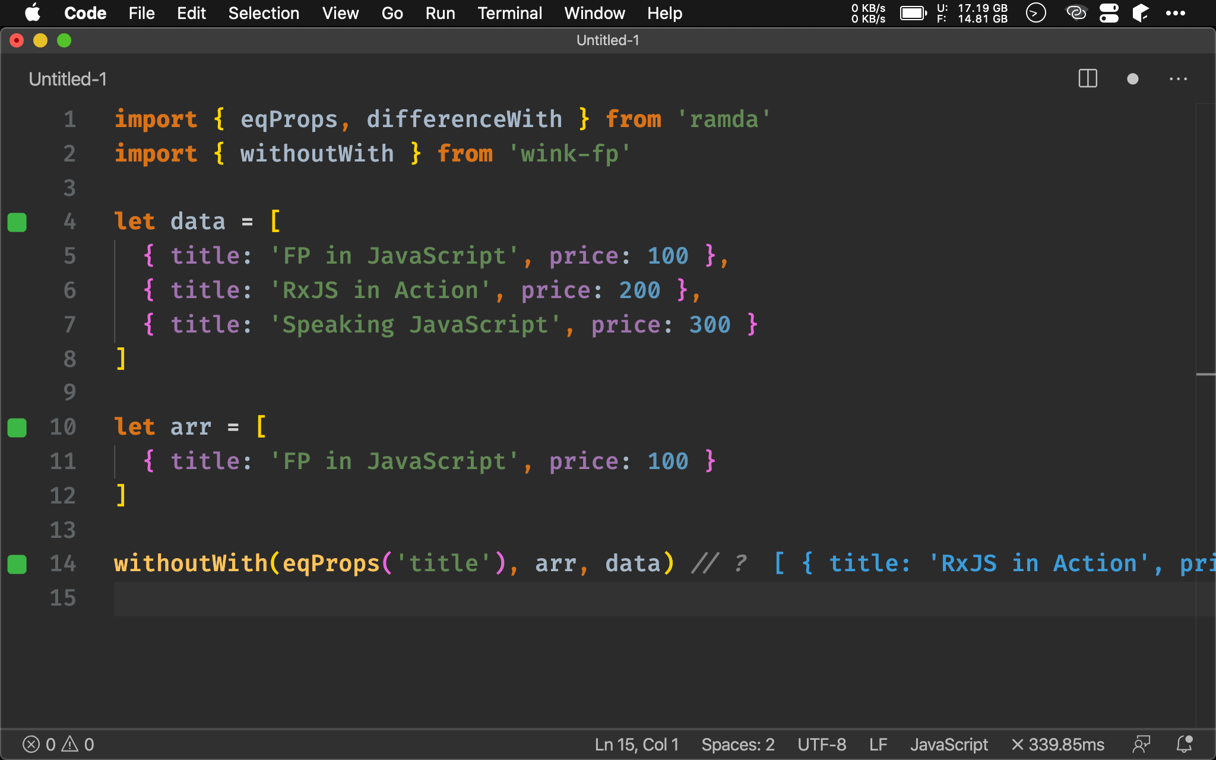This screenshot has height=760, width=1216.
Task: Click the withoutWith call on line 14
Action: 191,564
